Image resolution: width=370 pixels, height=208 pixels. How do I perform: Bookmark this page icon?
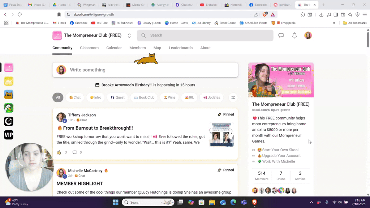tap(59, 14)
